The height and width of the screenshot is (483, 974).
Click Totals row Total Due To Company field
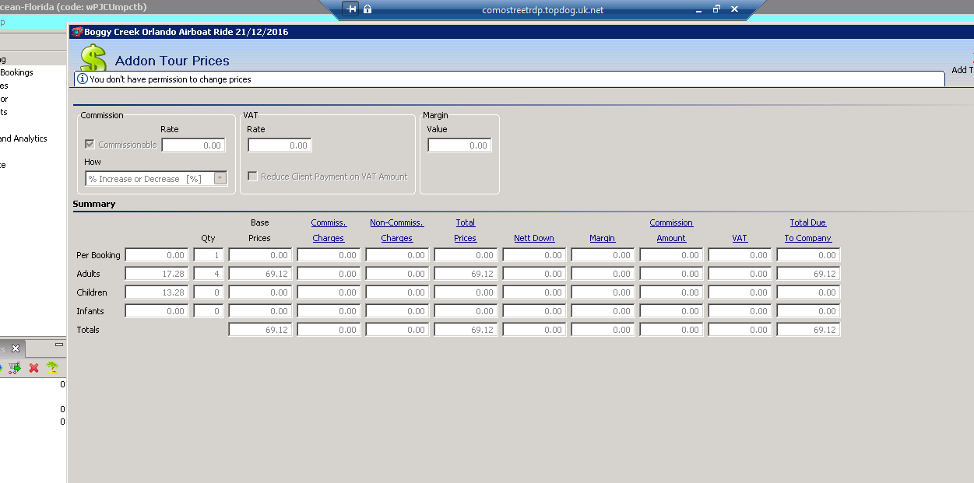pyautogui.click(x=808, y=330)
